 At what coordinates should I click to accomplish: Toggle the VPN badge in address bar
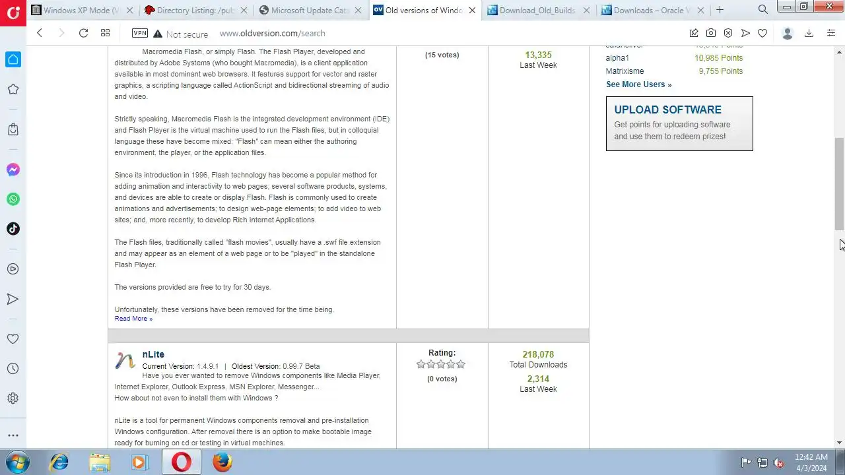(x=140, y=33)
